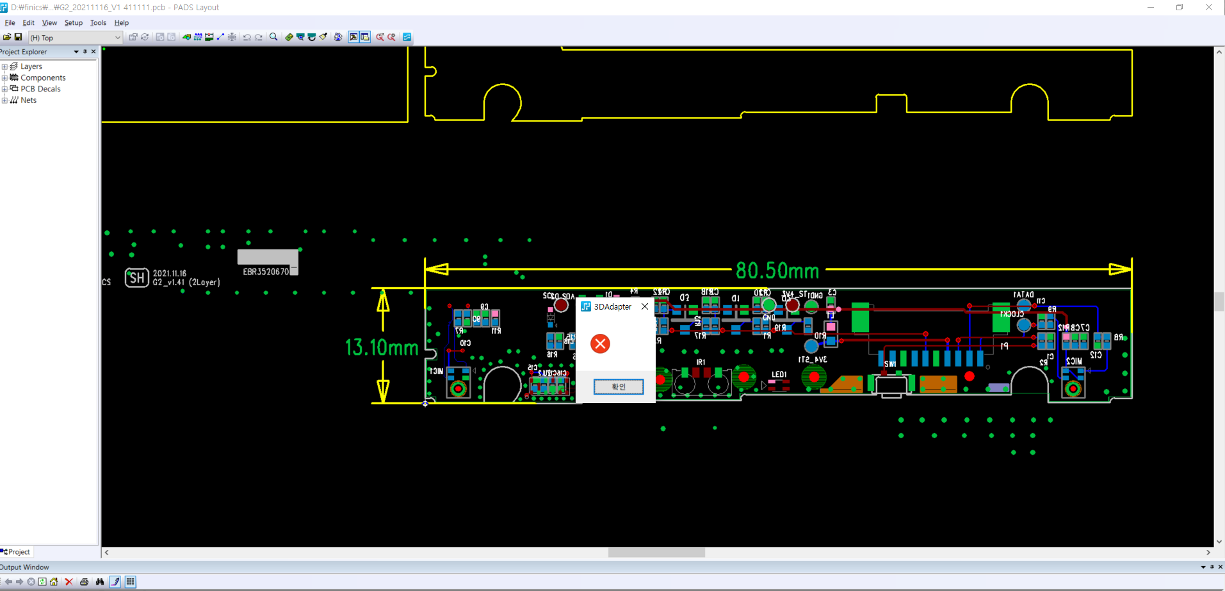Toggle the grid icon button in Output Window
Screen dimensions: 1225x591
click(130, 581)
